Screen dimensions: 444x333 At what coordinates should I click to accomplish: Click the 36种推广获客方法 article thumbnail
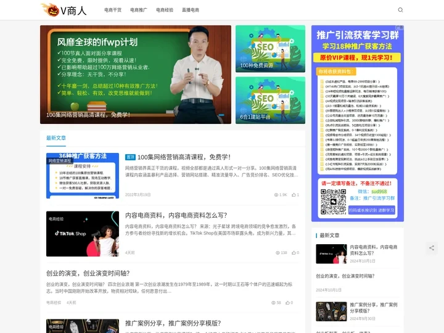[x=83, y=176]
